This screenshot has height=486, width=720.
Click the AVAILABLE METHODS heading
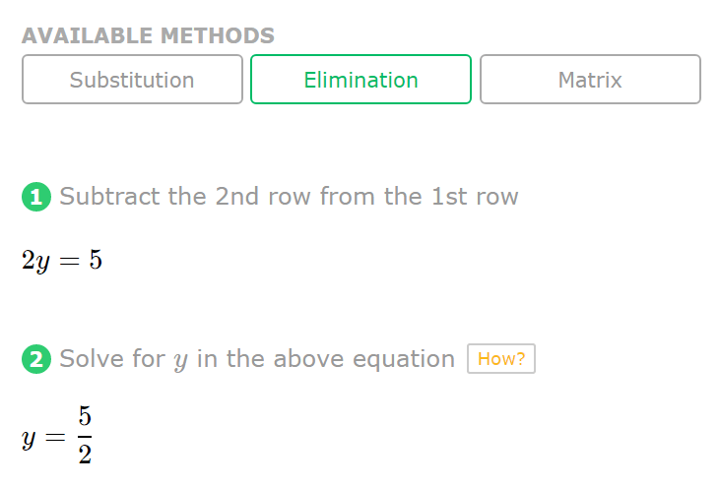pyautogui.click(x=148, y=35)
